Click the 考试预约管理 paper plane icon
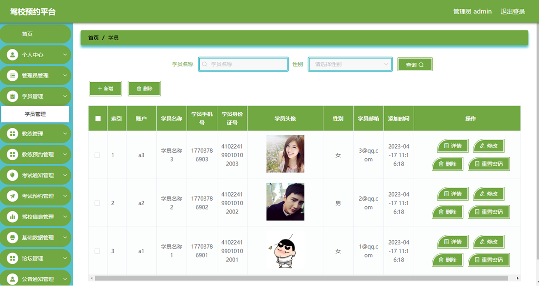539x286 pixels. coord(12,196)
